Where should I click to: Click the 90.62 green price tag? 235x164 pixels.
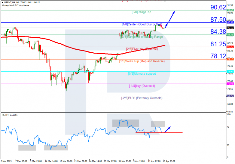(x=230, y=10)
